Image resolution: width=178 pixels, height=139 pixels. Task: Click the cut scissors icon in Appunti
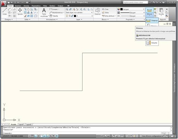(x=167, y=9)
